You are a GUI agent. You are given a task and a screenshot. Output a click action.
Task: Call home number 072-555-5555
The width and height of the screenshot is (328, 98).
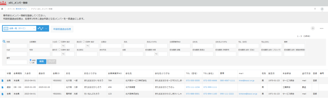click(193, 80)
